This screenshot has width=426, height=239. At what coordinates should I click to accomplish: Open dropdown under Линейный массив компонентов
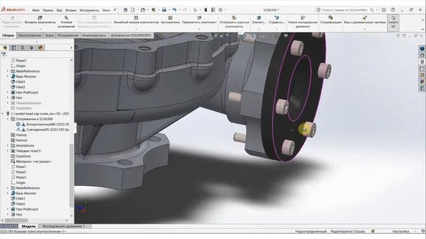click(136, 29)
